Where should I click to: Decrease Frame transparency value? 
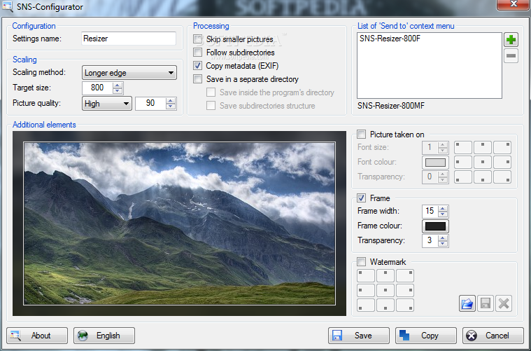tap(443, 244)
